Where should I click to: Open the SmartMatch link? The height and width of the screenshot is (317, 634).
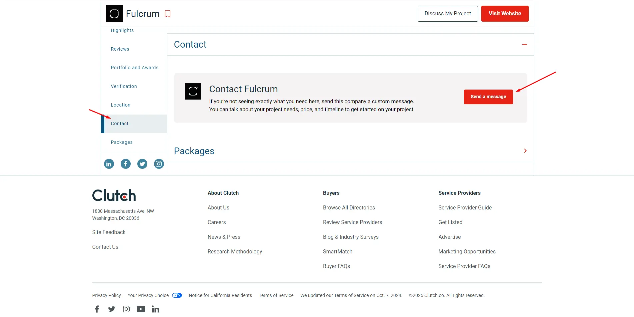point(338,251)
